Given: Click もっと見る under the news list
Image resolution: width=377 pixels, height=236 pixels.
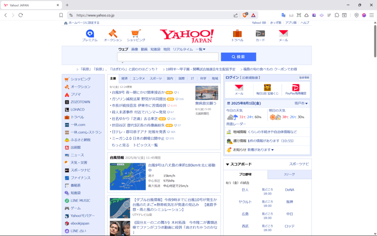Looking at the screenshot, I should coord(120,145).
